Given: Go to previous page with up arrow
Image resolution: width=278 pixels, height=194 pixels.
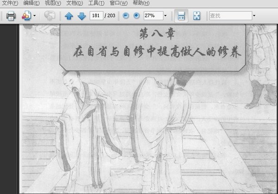Looking at the screenshot, I should tap(69, 16).
